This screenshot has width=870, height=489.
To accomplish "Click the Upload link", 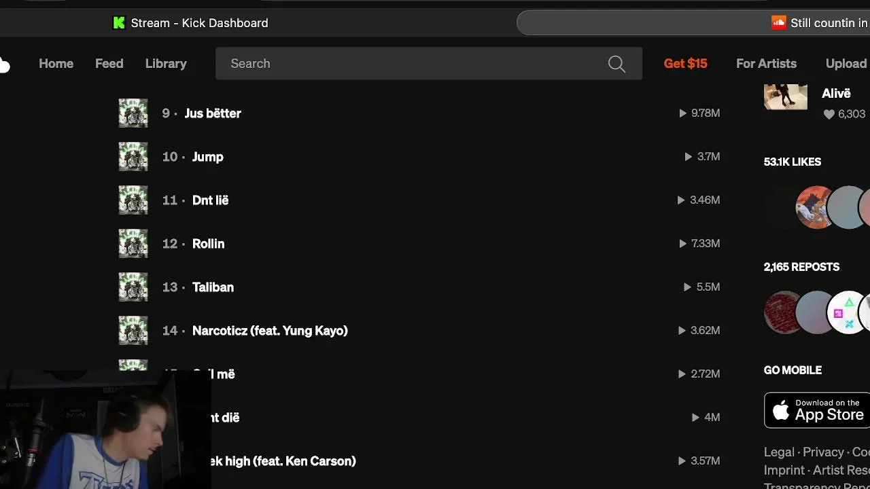I will (x=846, y=64).
